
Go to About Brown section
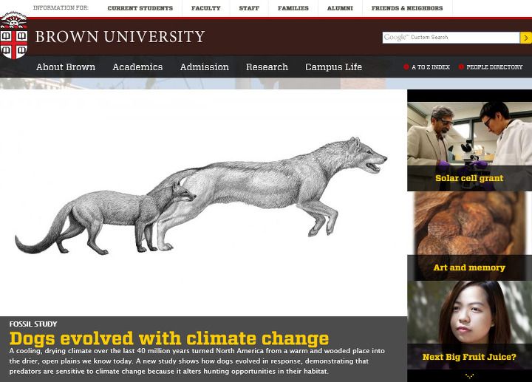tap(66, 67)
